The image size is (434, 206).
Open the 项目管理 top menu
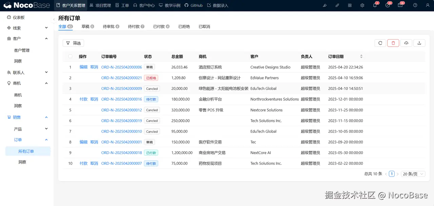(100, 5)
